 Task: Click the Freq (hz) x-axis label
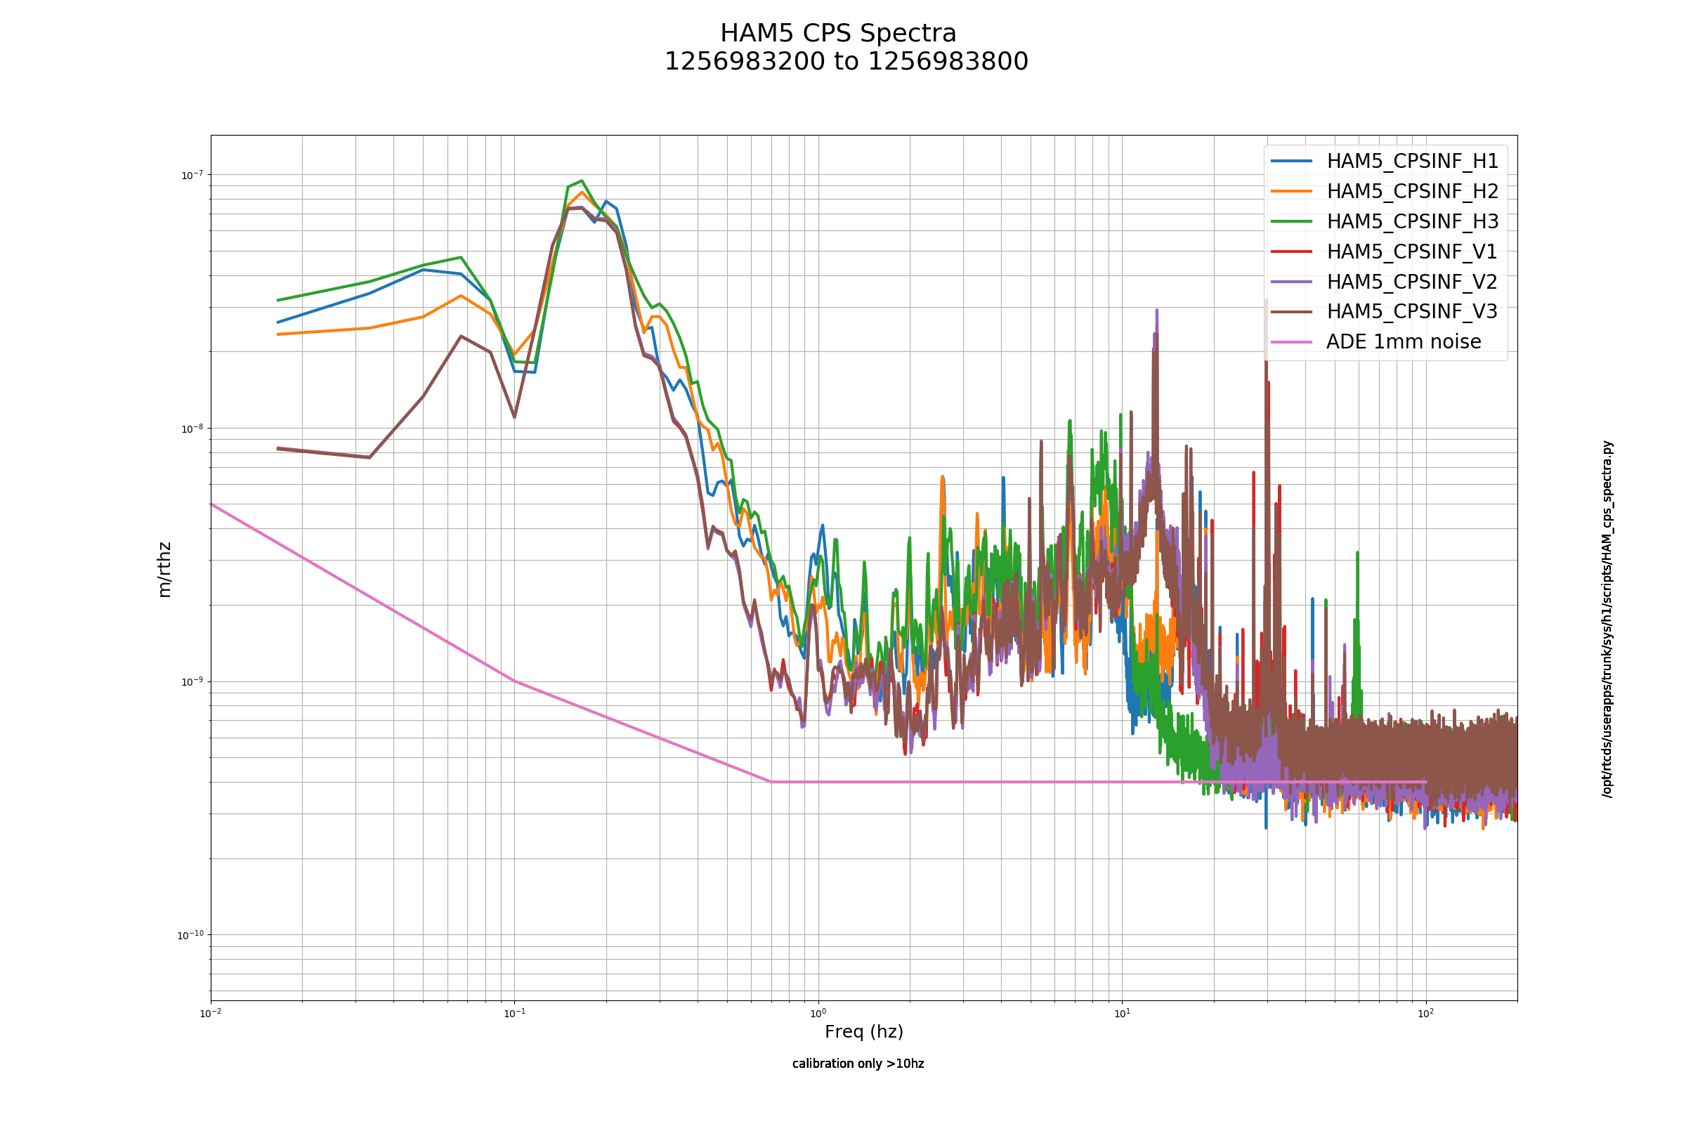[864, 1032]
